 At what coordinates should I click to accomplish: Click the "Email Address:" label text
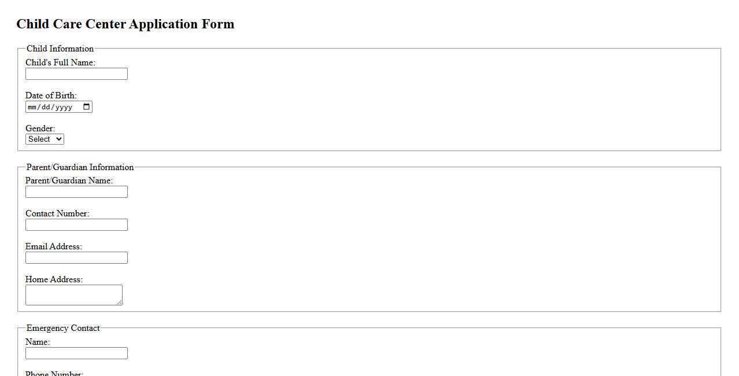click(53, 246)
